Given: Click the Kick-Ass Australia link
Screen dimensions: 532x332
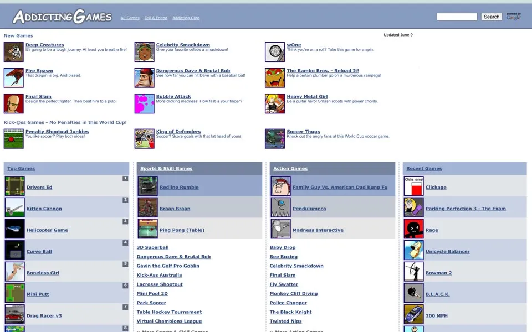Looking at the screenshot, I should (x=159, y=275).
